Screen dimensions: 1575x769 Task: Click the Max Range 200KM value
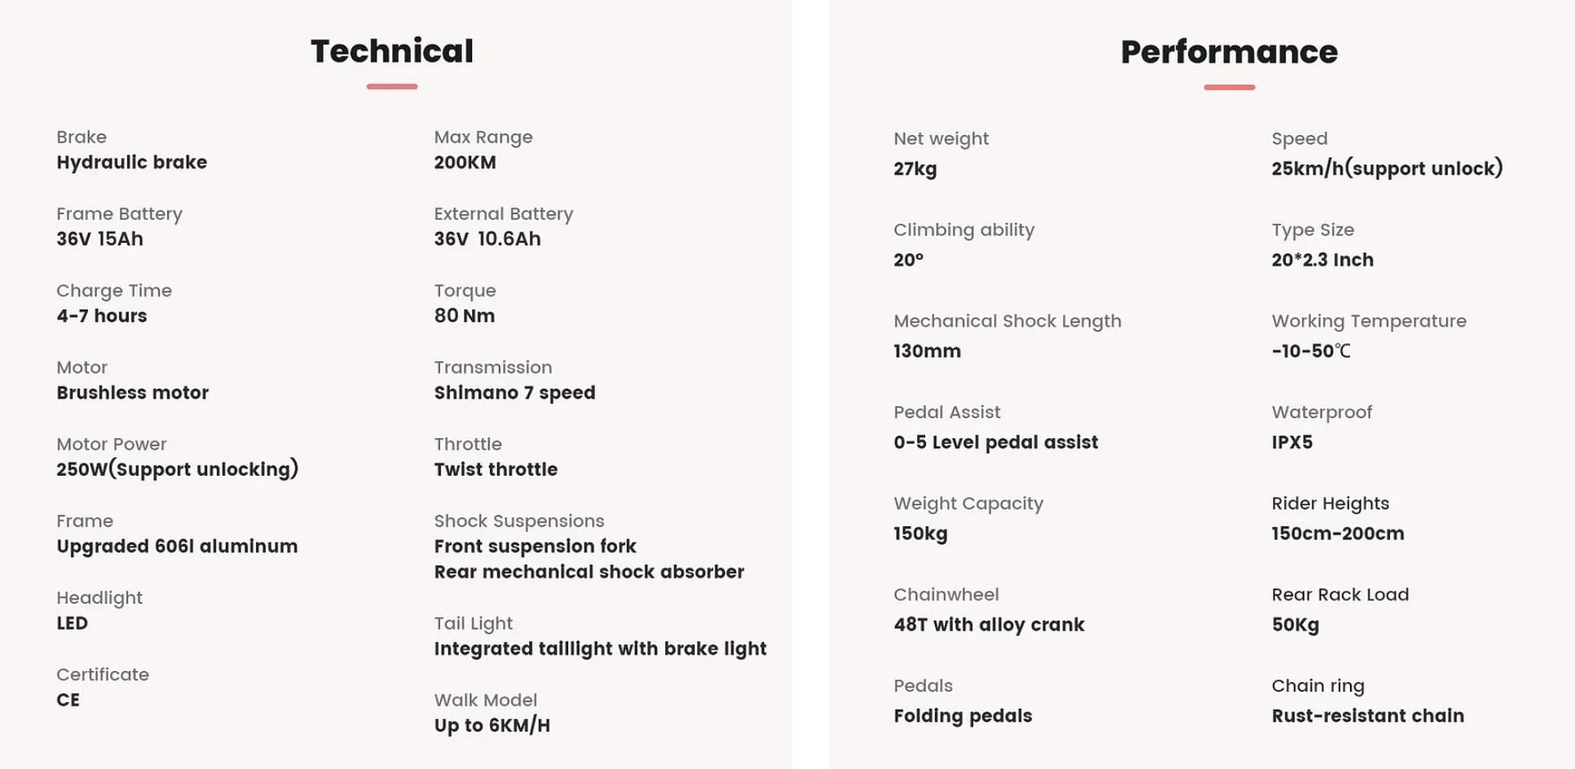pyautogui.click(x=465, y=162)
